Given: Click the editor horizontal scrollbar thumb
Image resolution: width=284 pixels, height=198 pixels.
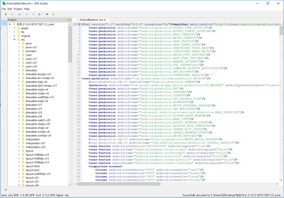Looking at the screenshot, I should 119,184.
